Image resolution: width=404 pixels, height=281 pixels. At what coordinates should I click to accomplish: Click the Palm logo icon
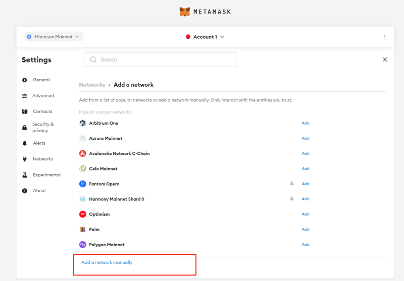[x=82, y=229]
